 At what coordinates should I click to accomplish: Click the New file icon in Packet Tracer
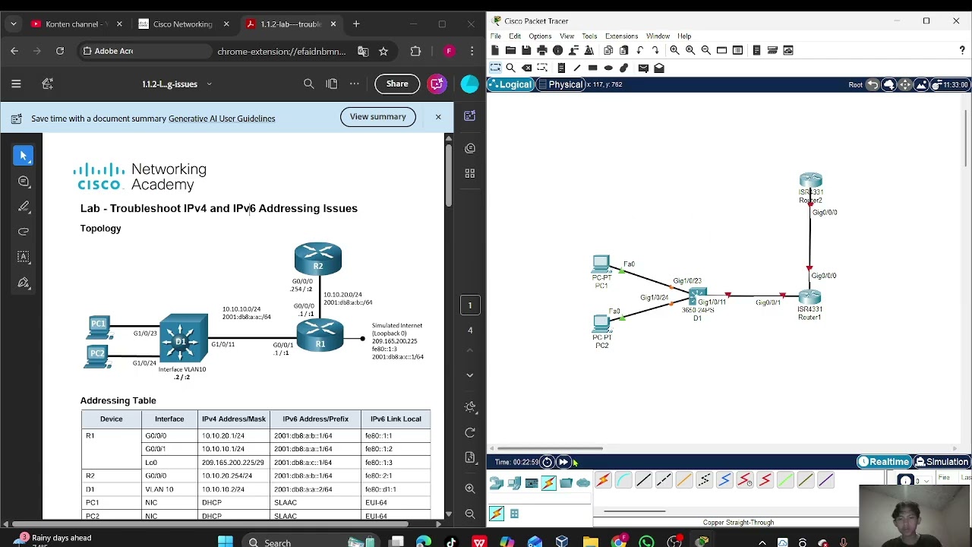495,50
